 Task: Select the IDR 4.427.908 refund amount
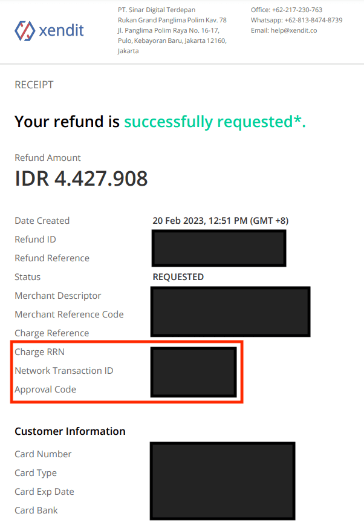(x=81, y=178)
